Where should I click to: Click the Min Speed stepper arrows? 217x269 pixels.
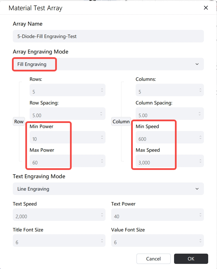click(x=201, y=137)
